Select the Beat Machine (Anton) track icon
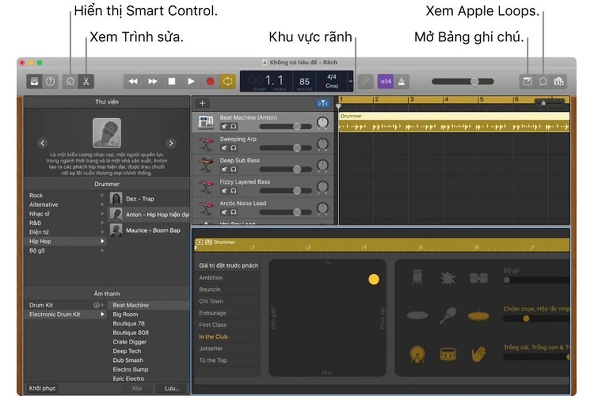The image size is (594, 396). pos(206,122)
